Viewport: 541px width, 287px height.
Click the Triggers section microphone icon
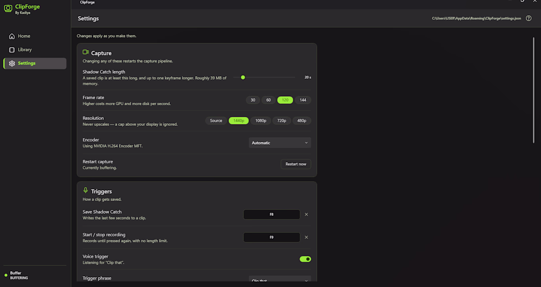(86, 190)
